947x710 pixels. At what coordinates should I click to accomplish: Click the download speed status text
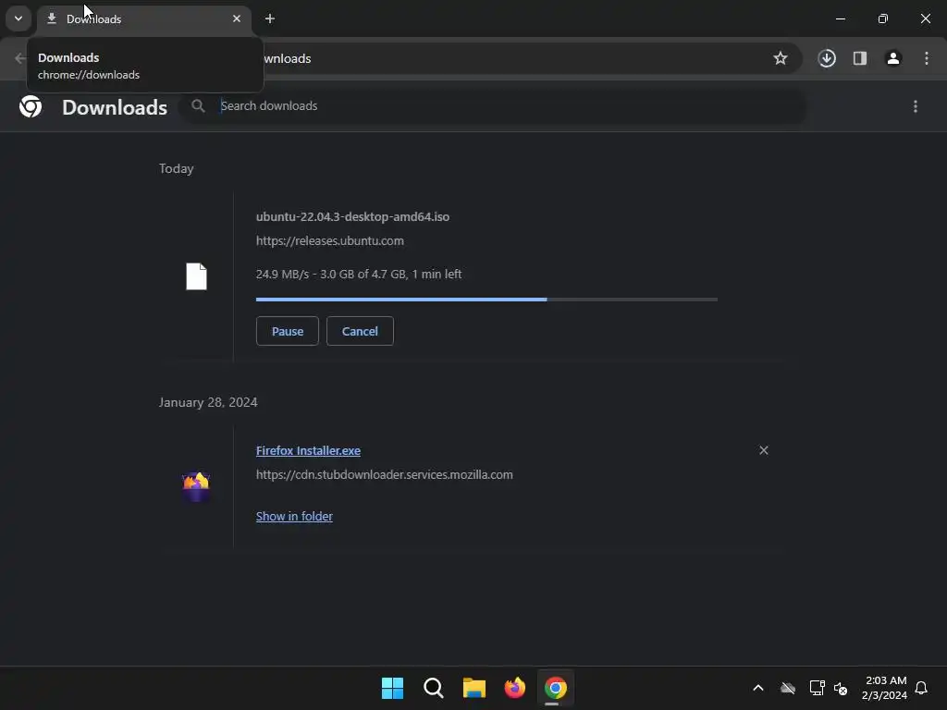(x=359, y=274)
